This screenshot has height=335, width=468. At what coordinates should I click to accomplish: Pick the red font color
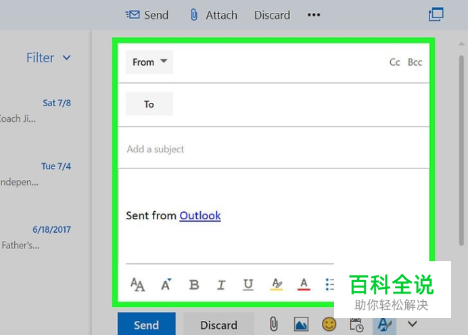pos(304,284)
